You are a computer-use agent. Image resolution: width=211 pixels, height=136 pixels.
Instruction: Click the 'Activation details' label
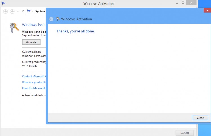(33, 95)
